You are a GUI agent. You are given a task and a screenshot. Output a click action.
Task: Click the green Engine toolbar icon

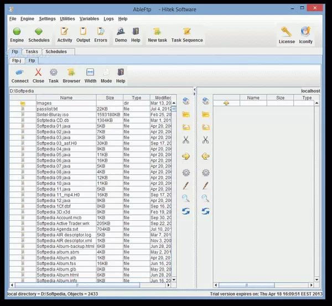pos(17,32)
